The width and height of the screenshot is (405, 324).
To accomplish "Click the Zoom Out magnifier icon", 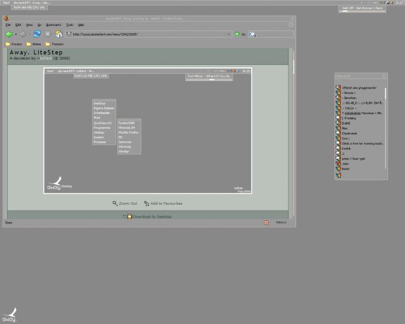I will click(115, 203).
